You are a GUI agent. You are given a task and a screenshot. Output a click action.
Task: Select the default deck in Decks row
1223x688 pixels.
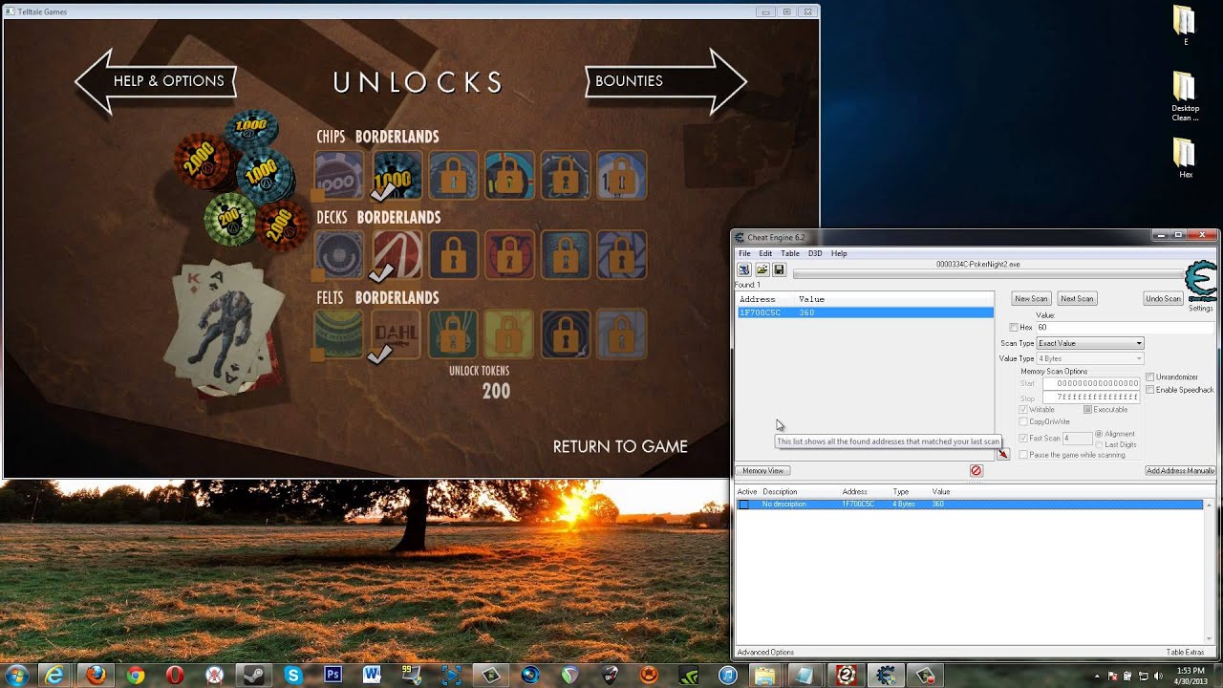(x=339, y=255)
